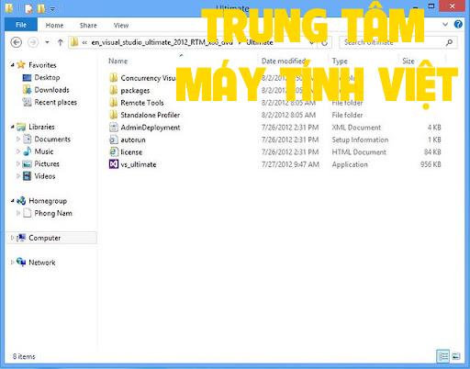Go up one folder level

(61, 42)
